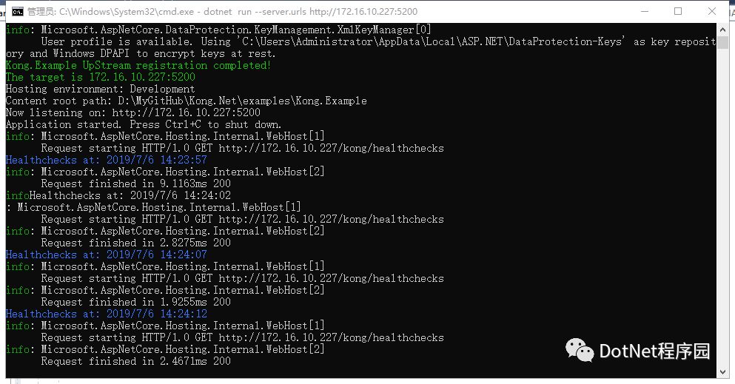Viewport: 735px width, 384px height.
Task: Click 'Hosting environment: Development' line
Action: [101, 89]
